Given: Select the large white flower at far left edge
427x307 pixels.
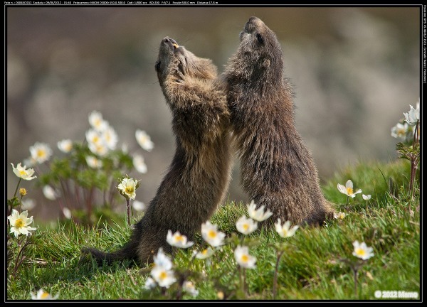Looking at the screenshot, I should (20, 222).
